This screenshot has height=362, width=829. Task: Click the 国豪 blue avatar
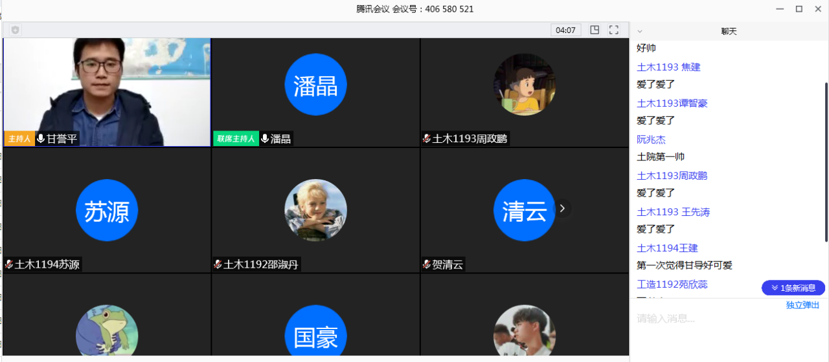coord(315,330)
